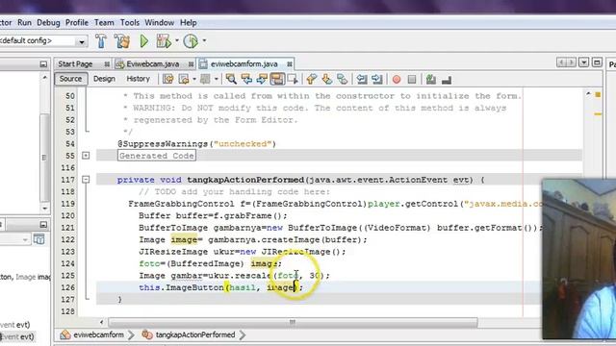Open the Back navigation dropdown arrow

pos(194,79)
